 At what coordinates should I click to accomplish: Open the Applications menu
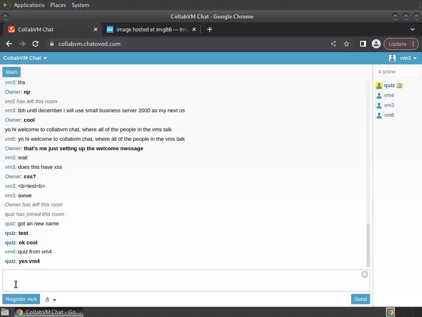pyautogui.click(x=29, y=5)
